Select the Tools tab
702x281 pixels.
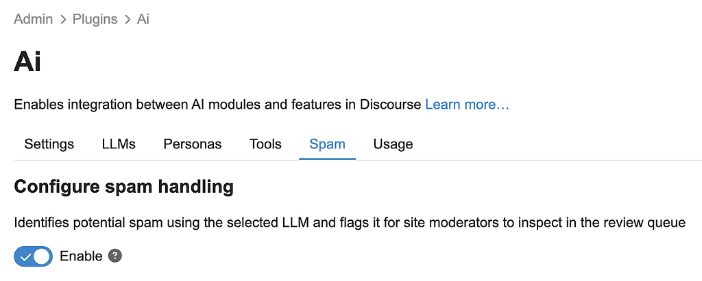pyautogui.click(x=265, y=144)
